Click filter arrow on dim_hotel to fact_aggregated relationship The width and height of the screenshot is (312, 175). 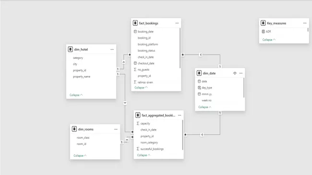[125, 103]
